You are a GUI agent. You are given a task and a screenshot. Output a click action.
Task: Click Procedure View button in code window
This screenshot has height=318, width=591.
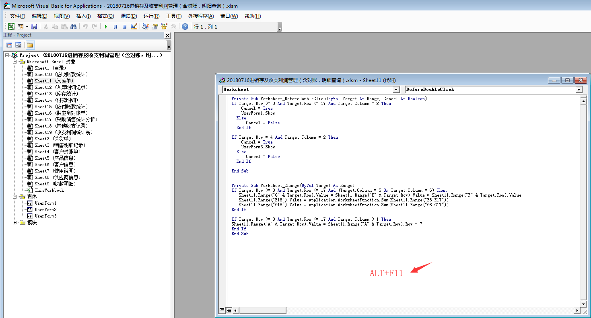pyautogui.click(x=222, y=310)
